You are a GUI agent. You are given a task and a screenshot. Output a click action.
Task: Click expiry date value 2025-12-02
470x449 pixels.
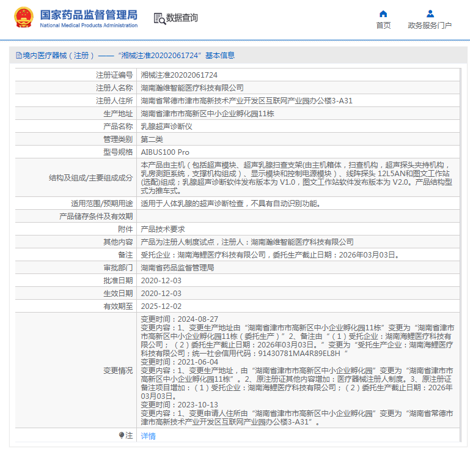click(161, 306)
